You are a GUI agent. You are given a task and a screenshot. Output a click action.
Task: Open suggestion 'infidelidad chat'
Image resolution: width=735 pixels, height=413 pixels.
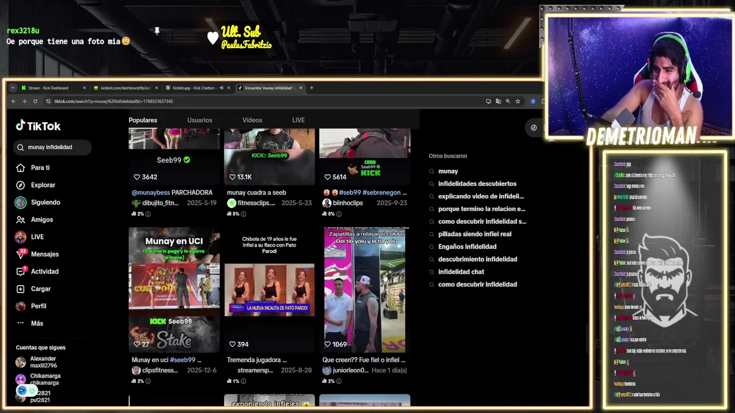tap(461, 272)
